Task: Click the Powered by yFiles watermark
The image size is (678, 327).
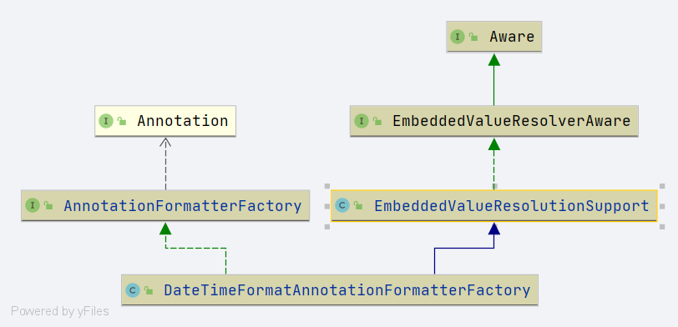Action: [x=60, y=311]
